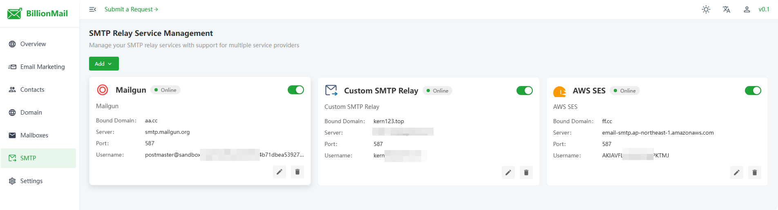Delete the Mailgun relay via trash icon

click(297, 172)
